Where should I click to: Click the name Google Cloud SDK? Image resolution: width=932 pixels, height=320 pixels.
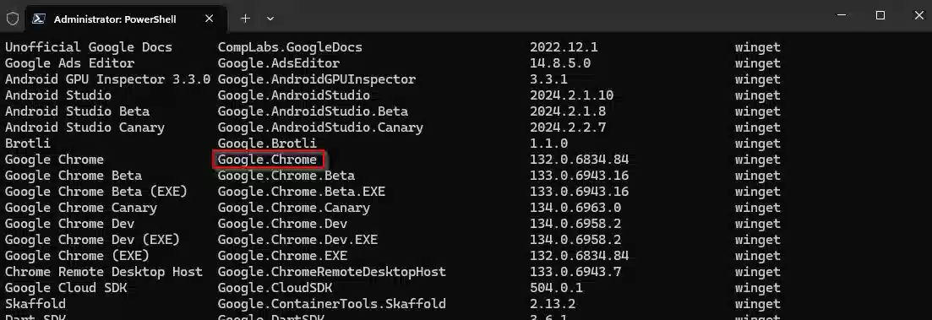pos(66,287)
